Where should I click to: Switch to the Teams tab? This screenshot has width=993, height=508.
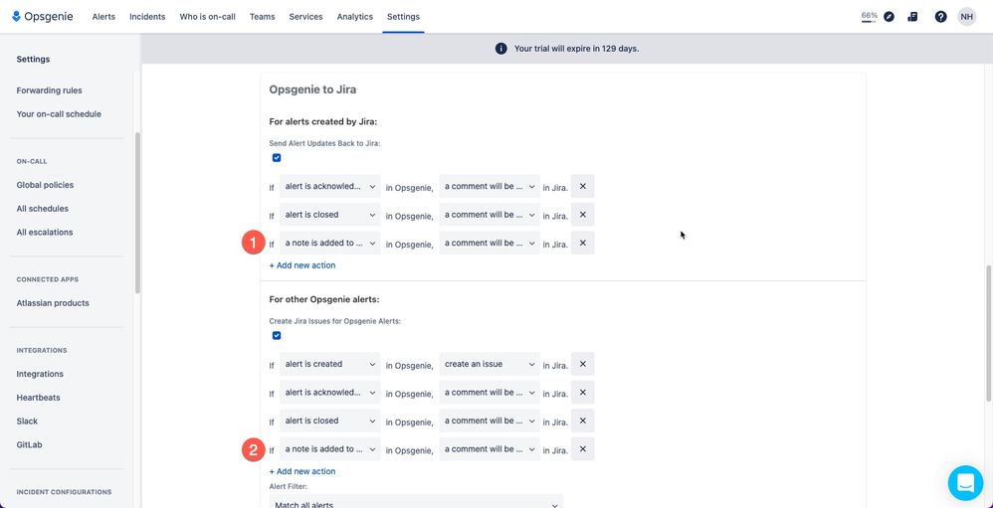click(x=263, y=17)
